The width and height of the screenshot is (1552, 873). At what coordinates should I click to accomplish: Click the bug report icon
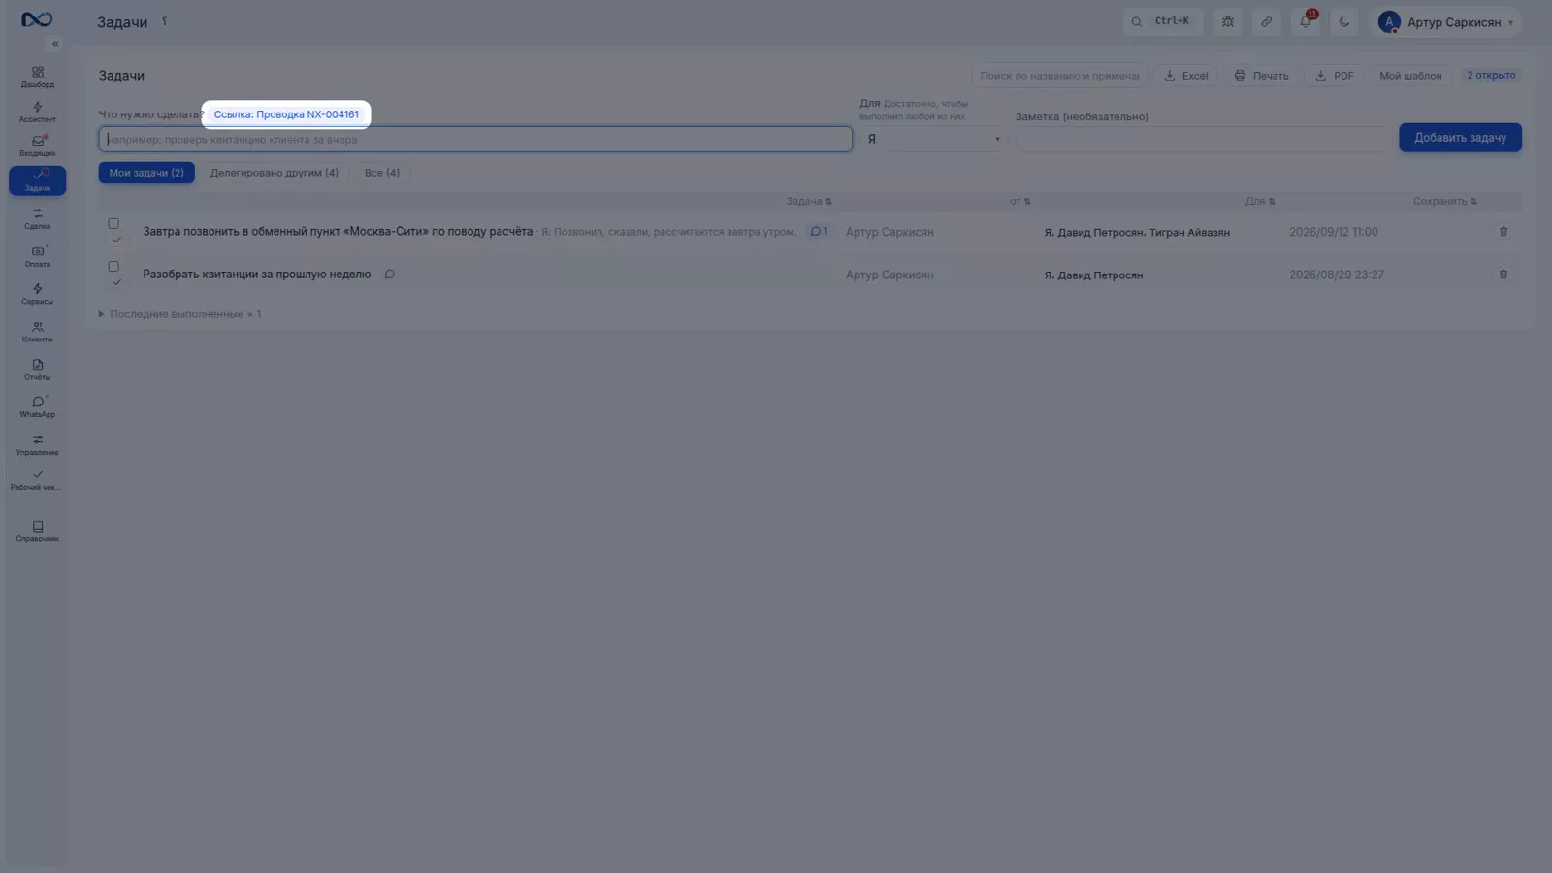tap(1228, 21)
